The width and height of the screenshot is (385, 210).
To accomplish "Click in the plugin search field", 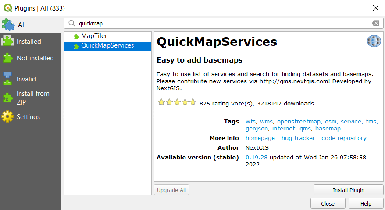I will point(224,23).
